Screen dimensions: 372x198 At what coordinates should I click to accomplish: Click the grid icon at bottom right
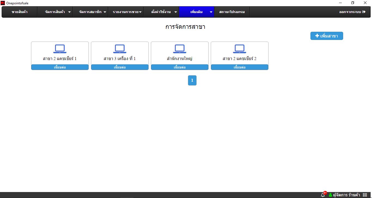[x=365, y=195]
